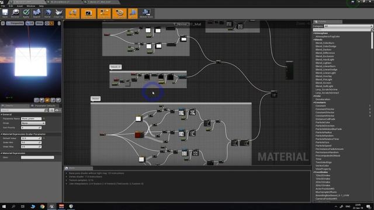Click the Palette search field
The width and height of the screenshot is (374, 210).
[x=342, y=30]
